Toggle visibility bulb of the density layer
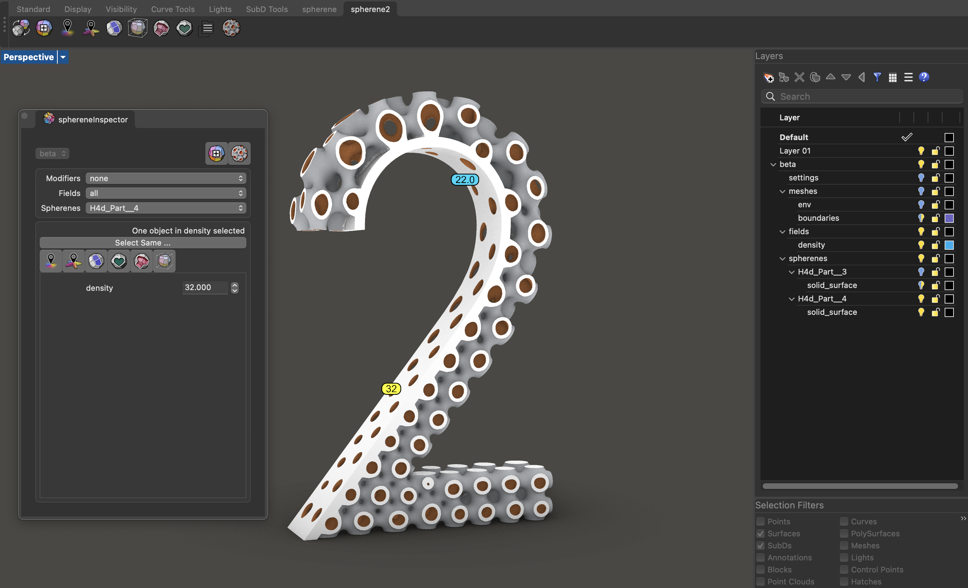The width and height of the screenshot is (968, 588). point(921,245)
